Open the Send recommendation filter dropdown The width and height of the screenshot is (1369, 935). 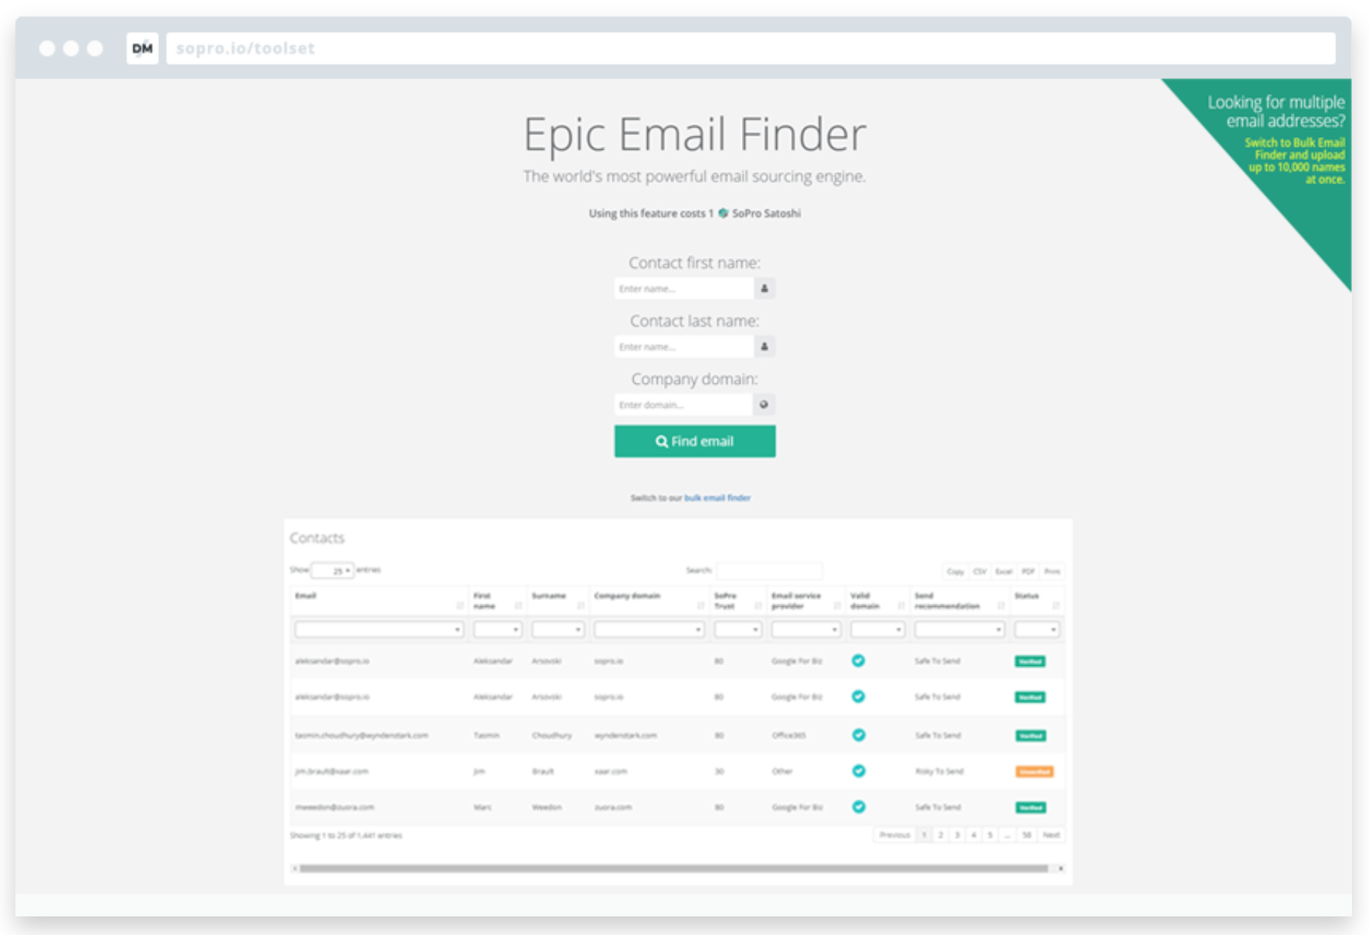pos(960,630)
